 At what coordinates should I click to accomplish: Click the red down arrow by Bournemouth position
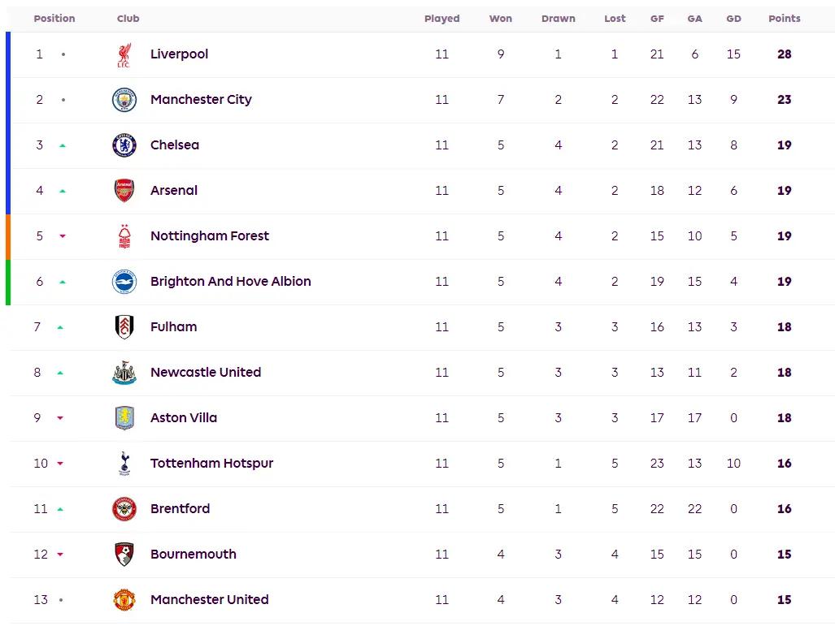pos(60,555)
